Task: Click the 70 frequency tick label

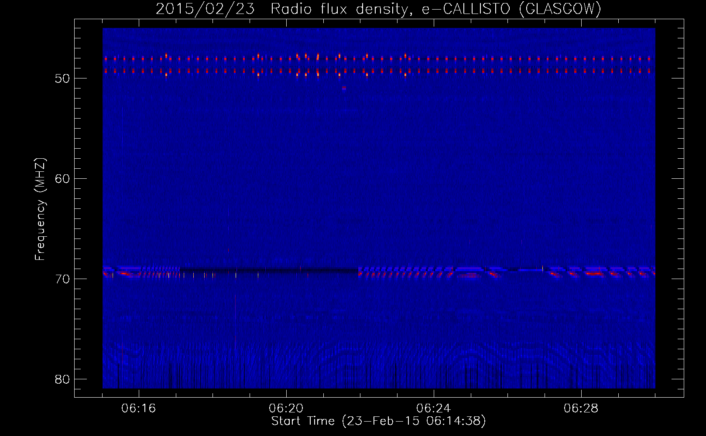Action: (x=63, y=279)
